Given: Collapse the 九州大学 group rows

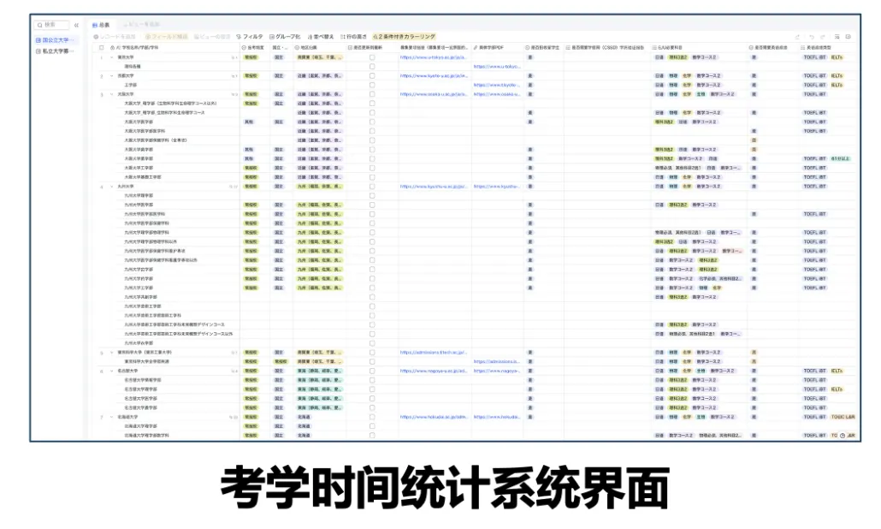Looking at the screenshot, I should (x=111, y=184).
